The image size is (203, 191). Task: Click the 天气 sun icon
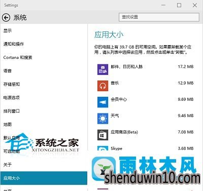103,119
